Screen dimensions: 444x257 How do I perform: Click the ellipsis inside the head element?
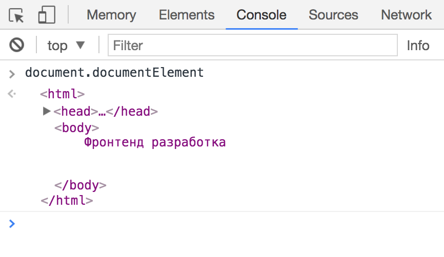click(x=102, y=112)
